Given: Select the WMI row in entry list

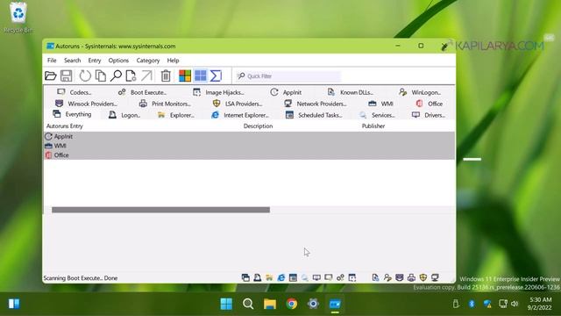Looking at the screenshot, I should click(249, 146).
